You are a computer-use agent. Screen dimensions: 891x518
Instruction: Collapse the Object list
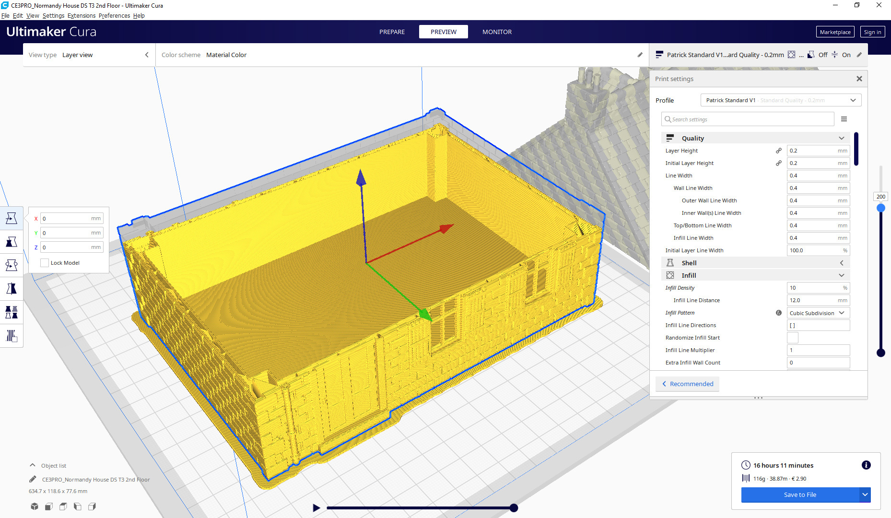pos(32,465)
